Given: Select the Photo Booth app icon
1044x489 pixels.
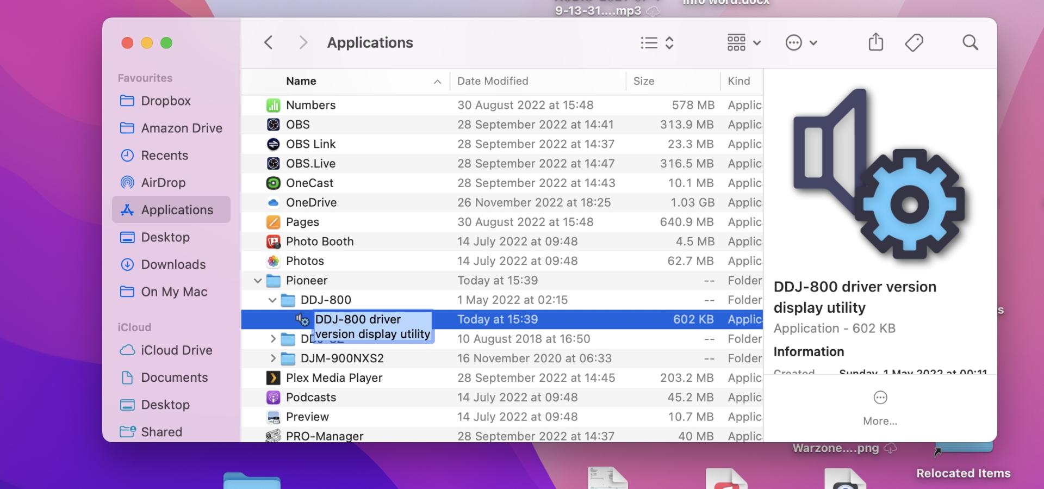Looking at the screenshot, I should [x=273, y=242].
